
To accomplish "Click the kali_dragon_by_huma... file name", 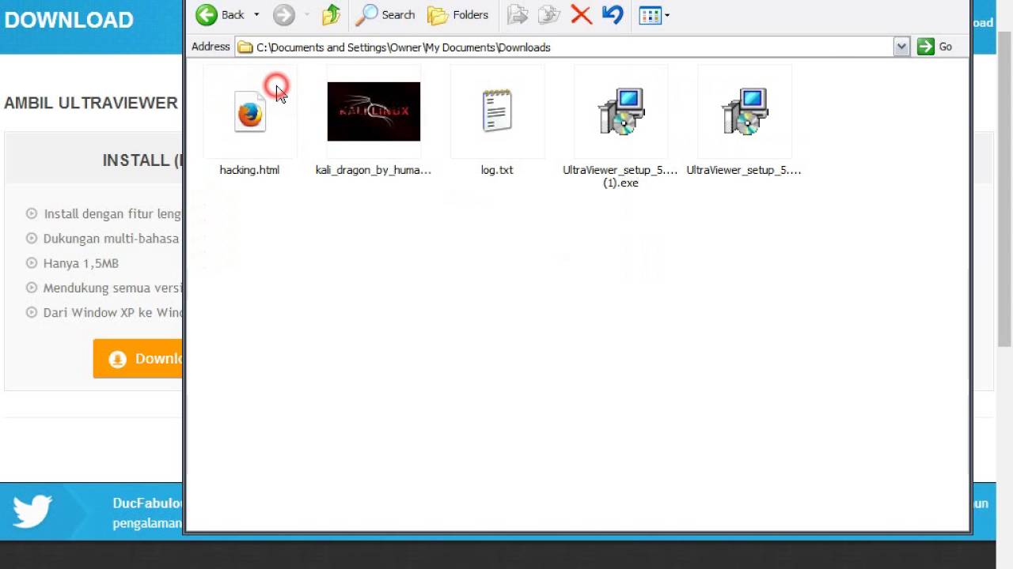I will (x=374, y=170).
